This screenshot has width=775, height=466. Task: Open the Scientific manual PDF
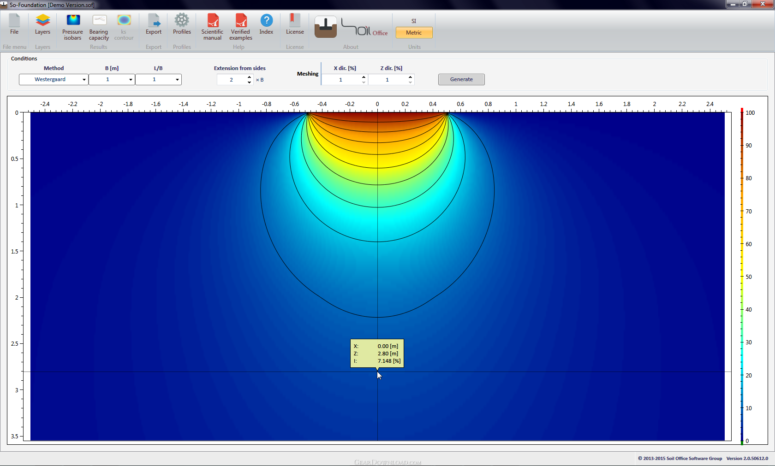click(212, 27)
